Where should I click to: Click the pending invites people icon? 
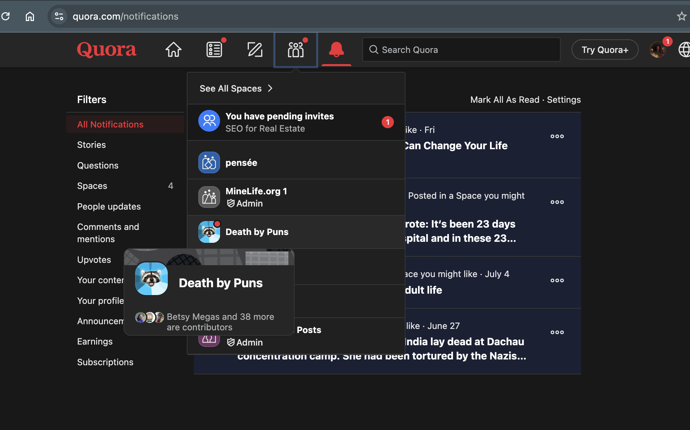pos(209,121)
